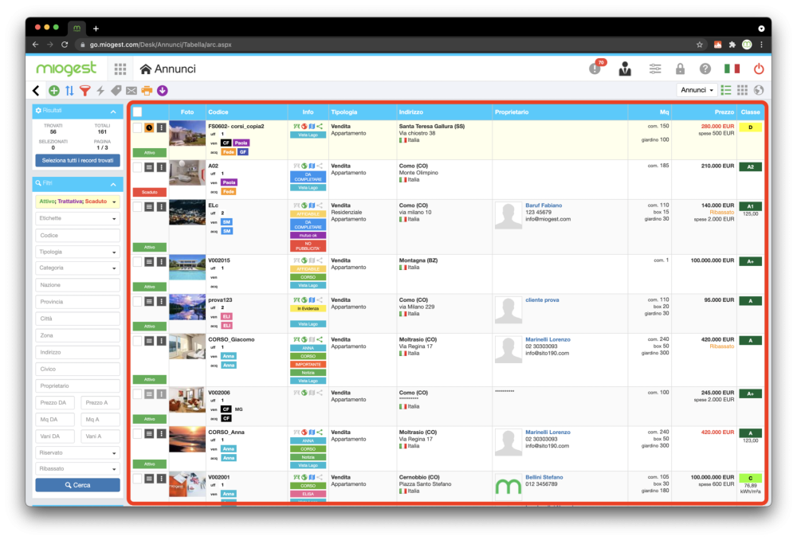This screenshot has height=540, width=797.
Task: Expand the Tipologia filter dropdown
Action: (78, 252)
